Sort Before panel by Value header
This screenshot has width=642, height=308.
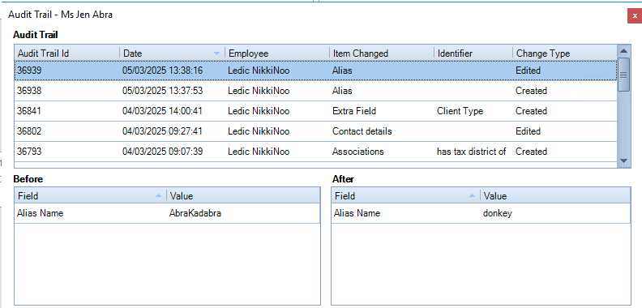[x=243, y=196]
